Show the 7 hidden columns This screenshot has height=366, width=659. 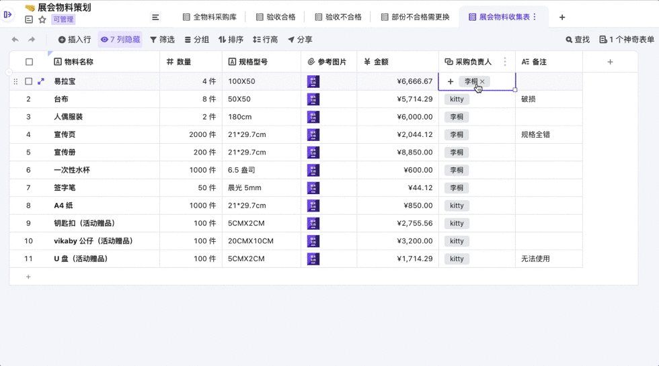click(x=120, y=40)
